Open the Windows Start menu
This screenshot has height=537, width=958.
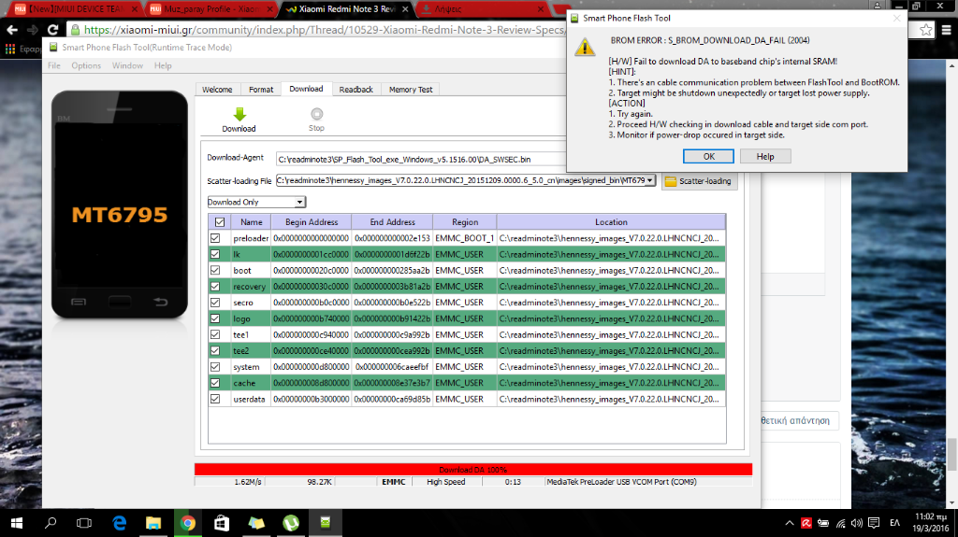(x=17, y=523)
